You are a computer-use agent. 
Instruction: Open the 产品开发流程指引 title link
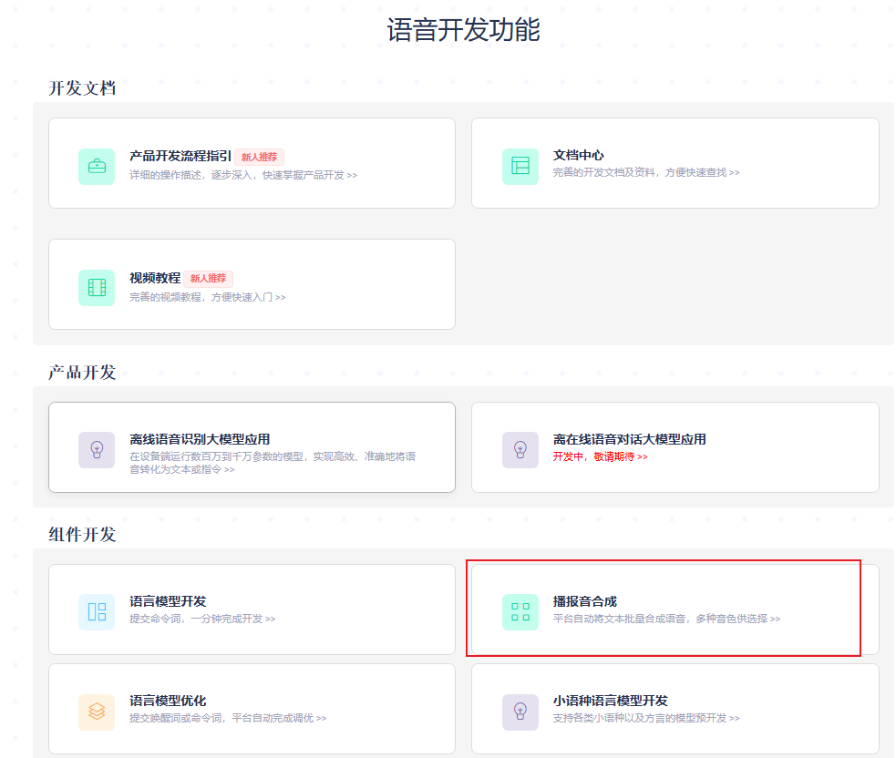pyautogui.click(x=180, y=157)
